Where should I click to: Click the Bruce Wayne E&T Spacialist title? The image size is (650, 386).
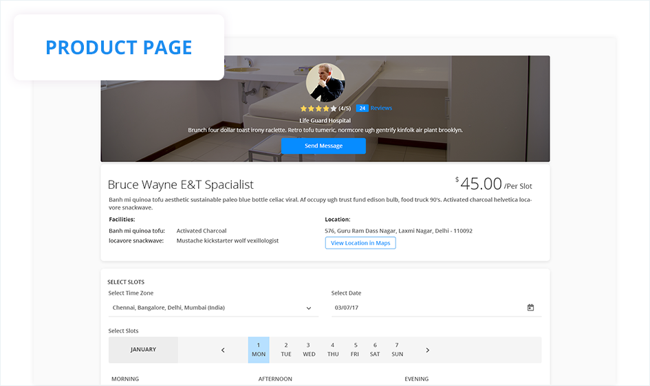(x=180, y=185)
